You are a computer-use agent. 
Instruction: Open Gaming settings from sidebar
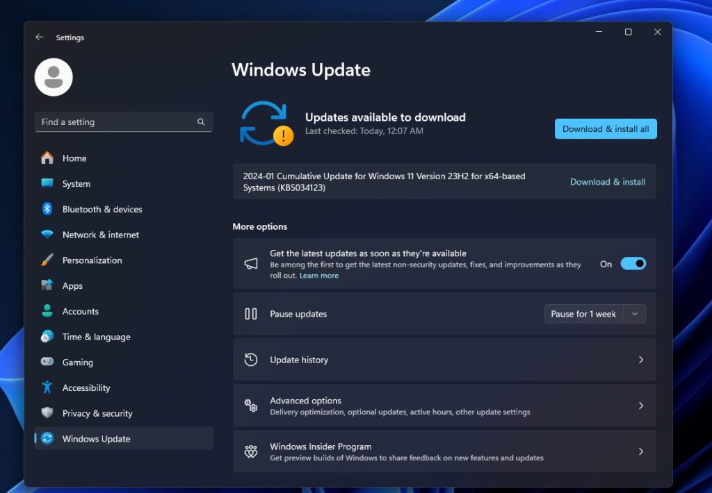[x=48, y=362]
